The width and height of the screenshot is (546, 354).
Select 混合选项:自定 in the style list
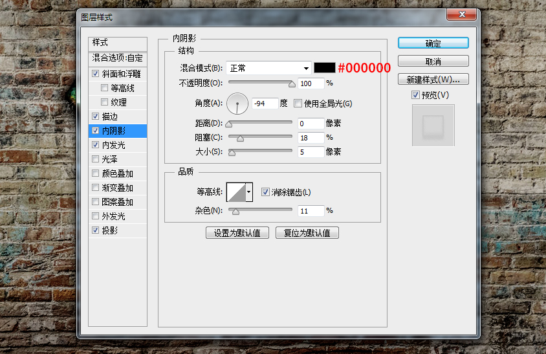click(118, 58)
